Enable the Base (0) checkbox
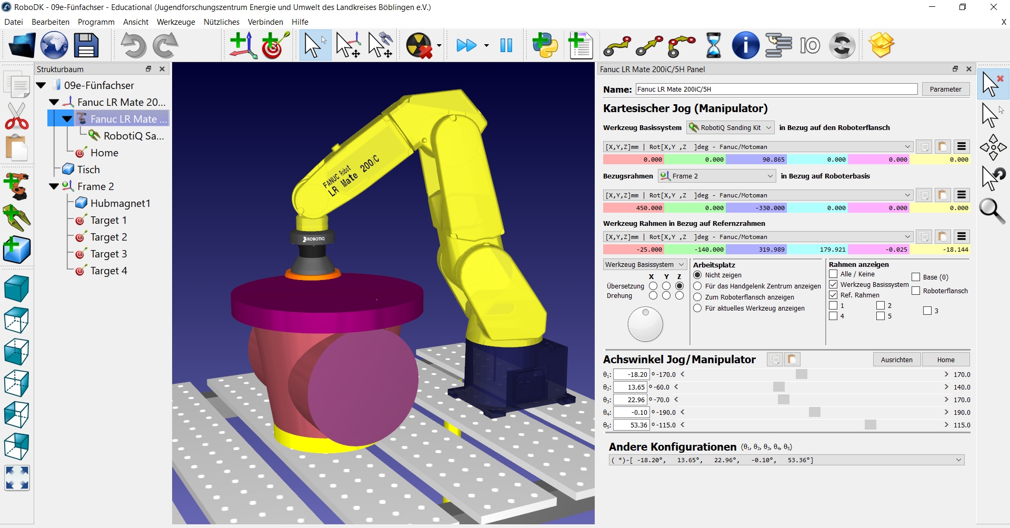The height and width of the screenshot is (528, 1010). [915, 276]
